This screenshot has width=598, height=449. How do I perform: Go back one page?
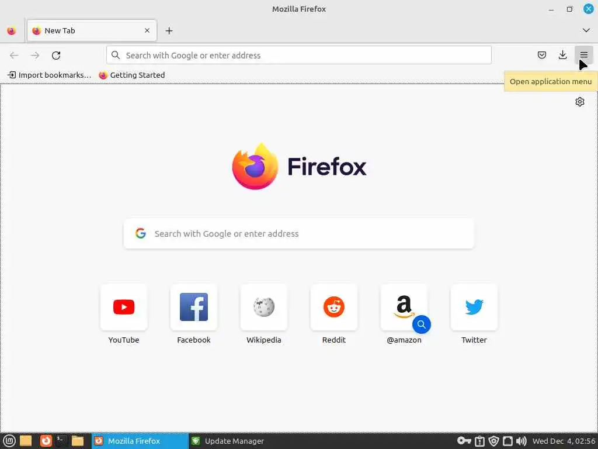pos(14,56)
